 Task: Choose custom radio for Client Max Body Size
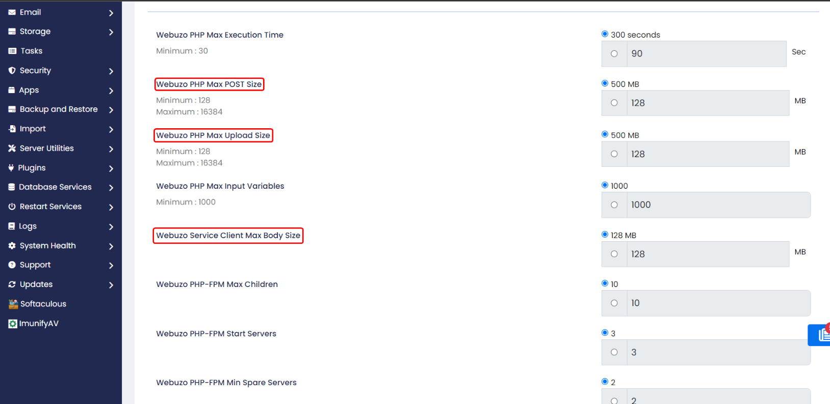614,254
